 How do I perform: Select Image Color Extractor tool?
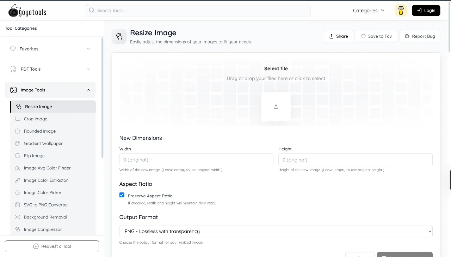click(53, 180)
